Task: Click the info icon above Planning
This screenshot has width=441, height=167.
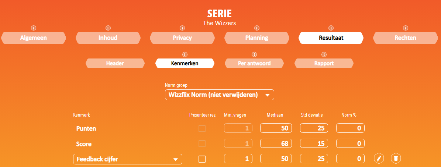Action: [256, 28]
